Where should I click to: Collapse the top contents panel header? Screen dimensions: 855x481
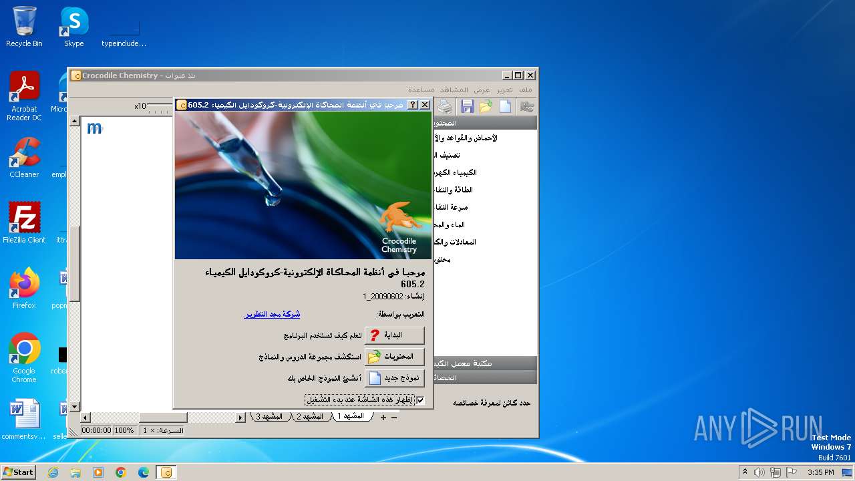click(485, 123)
